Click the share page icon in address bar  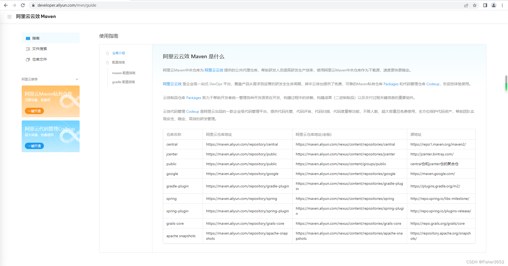pos(466,5)
